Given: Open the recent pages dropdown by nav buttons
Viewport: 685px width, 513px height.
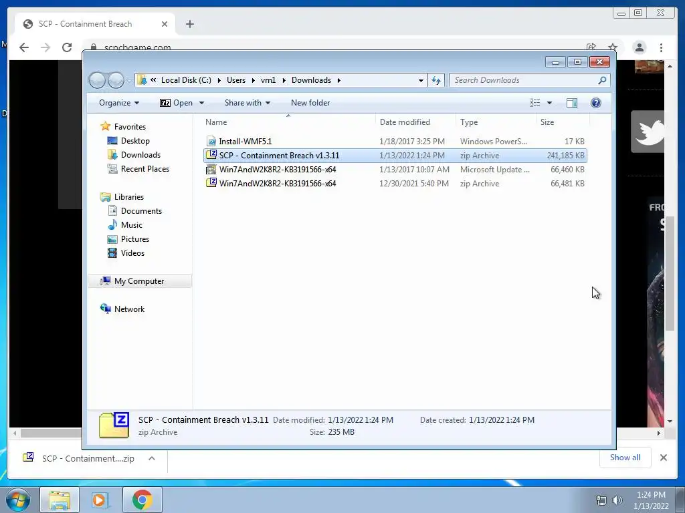Looking at the screenshot, I should (x=129, y=80).
